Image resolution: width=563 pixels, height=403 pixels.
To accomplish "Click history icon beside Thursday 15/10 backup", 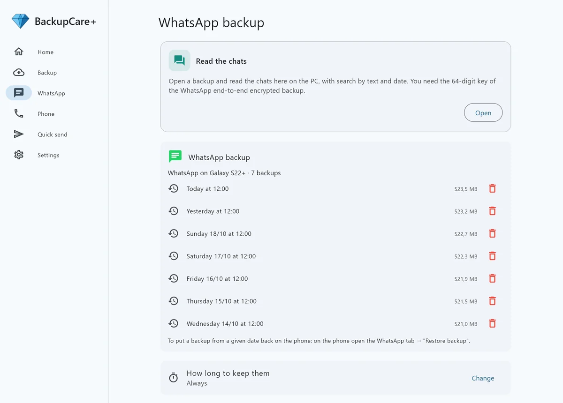I will click(174, 301).
